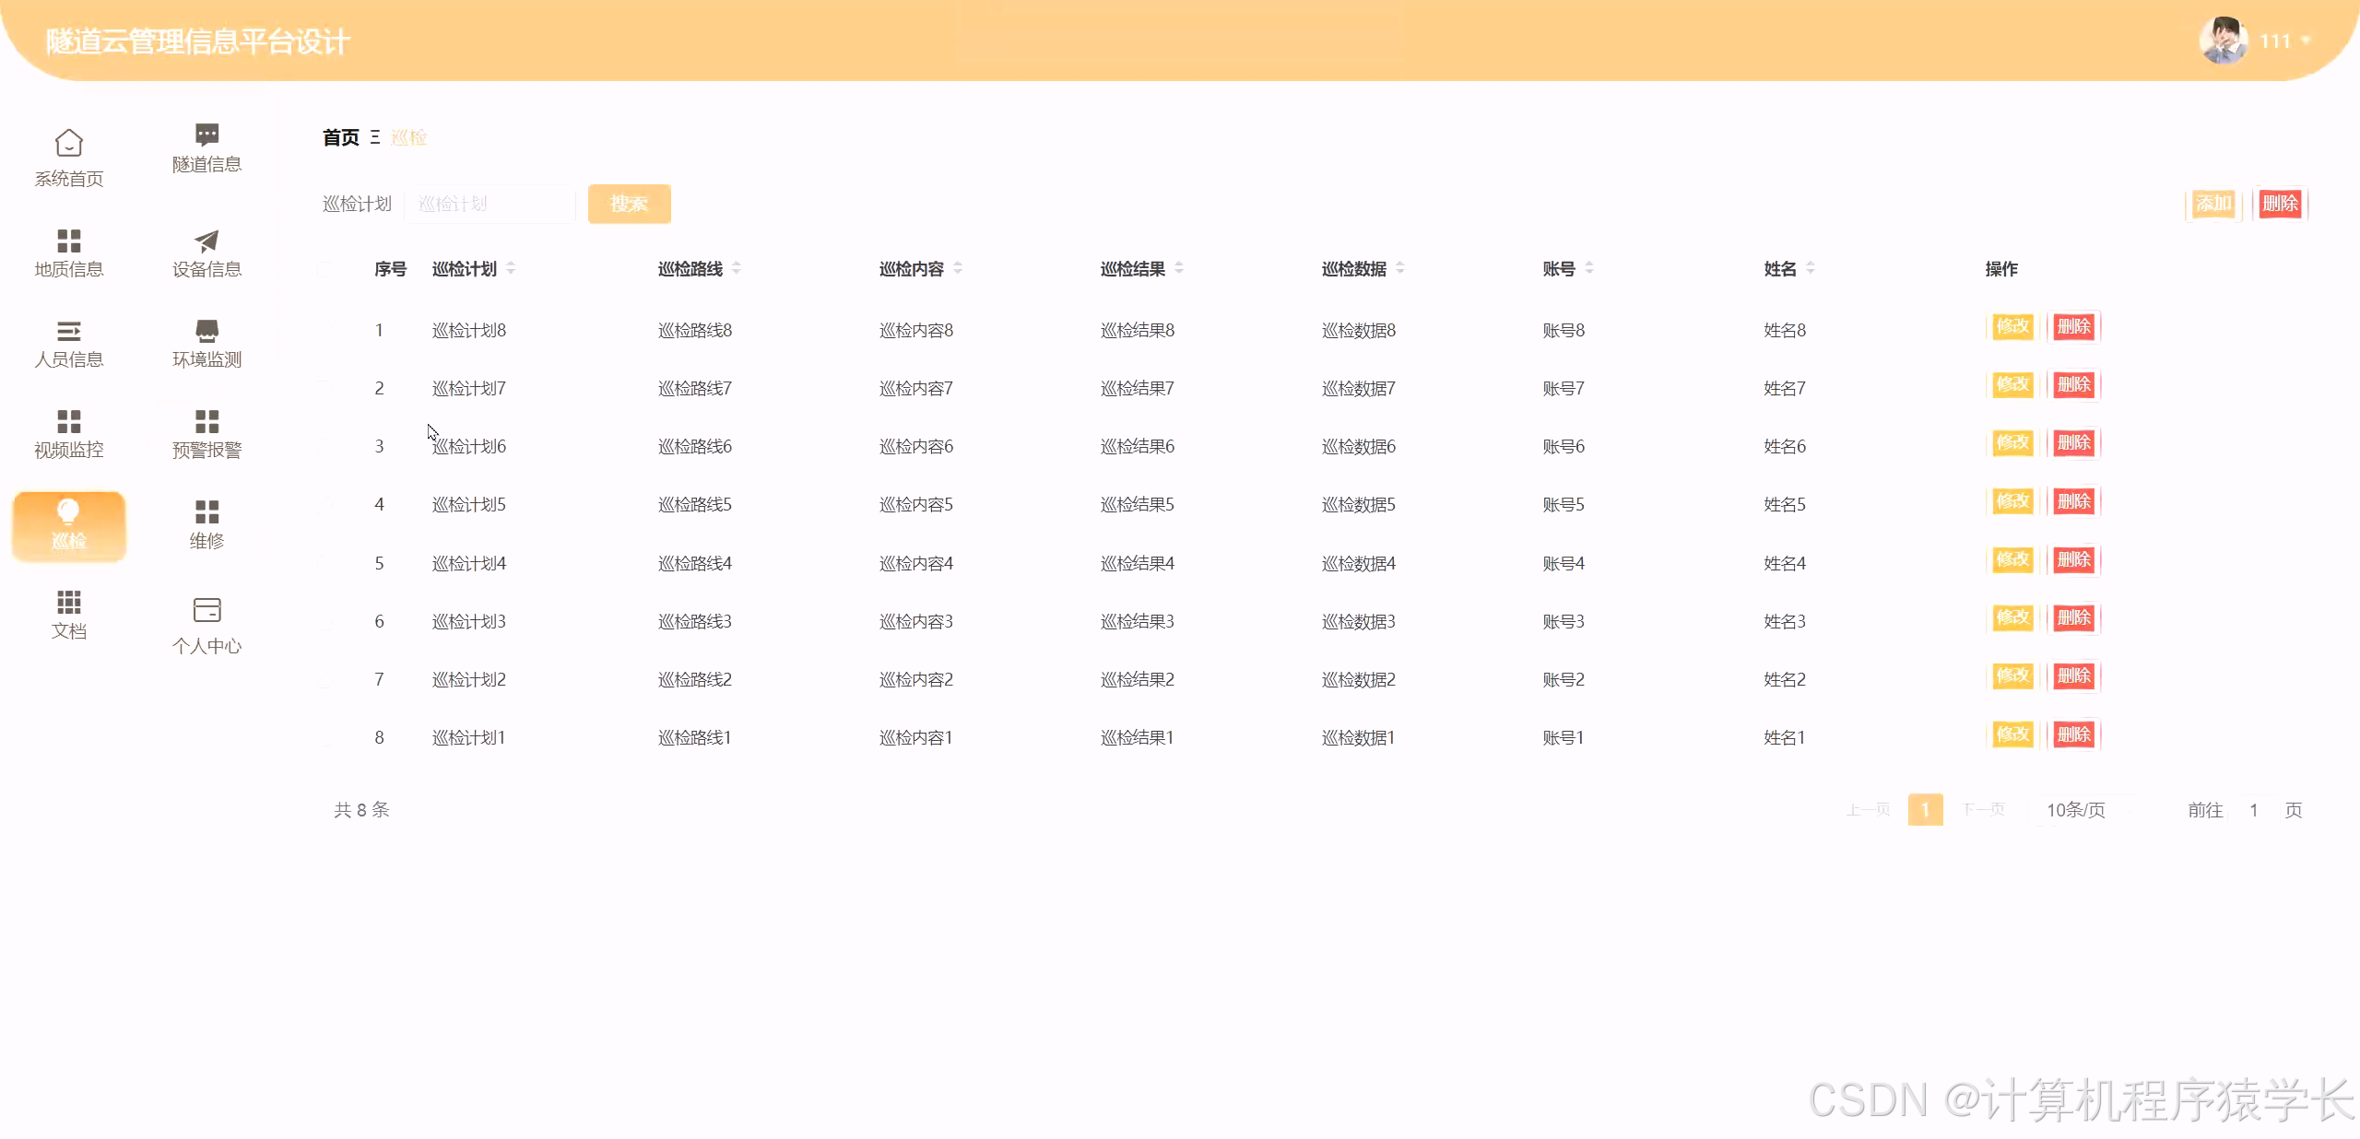Open 设备信息 paper-plane icon in sidebar
Image resolution: width=2360 pixels, height=1139 pixels.
point(206,241)
